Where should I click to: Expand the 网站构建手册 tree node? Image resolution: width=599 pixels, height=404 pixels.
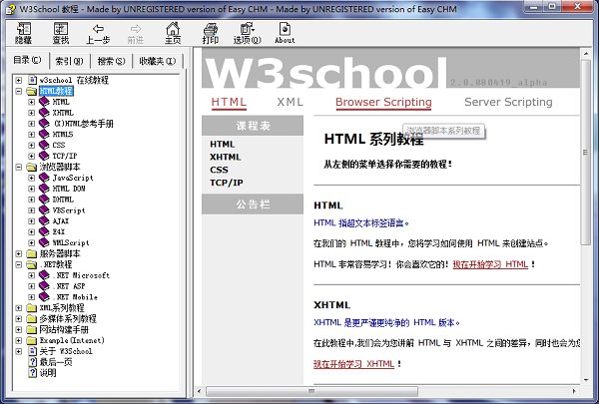click(x=19, y=329)
